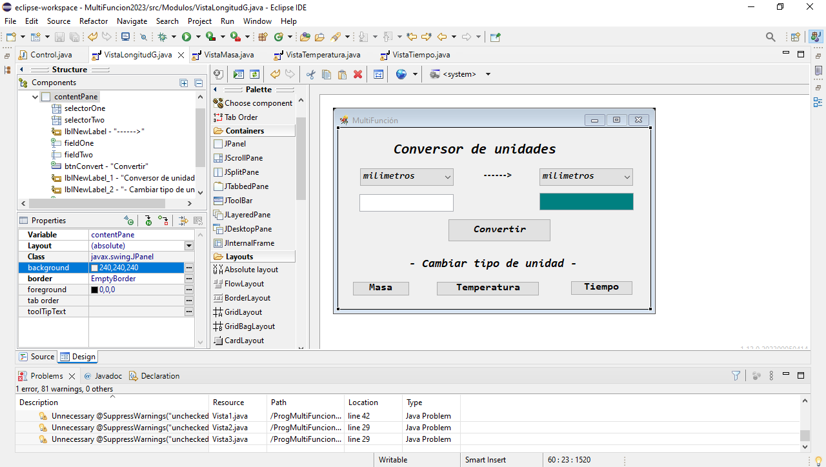
Task: Click the white input field in design
Action: coord(407,203)
